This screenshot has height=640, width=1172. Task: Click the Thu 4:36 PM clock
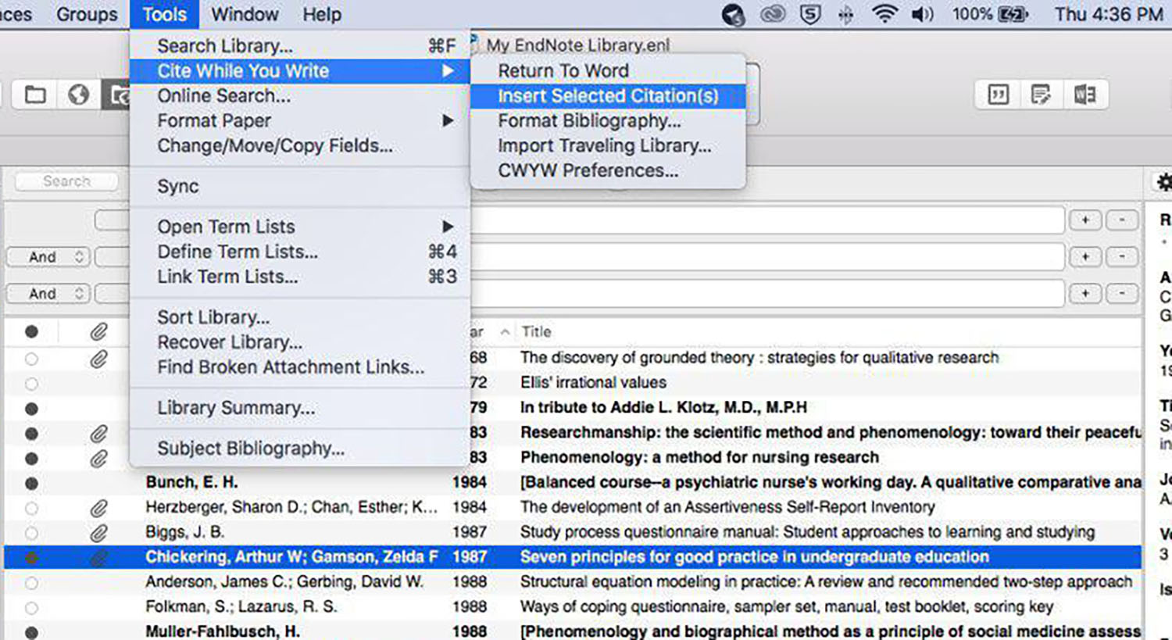[1108, 14]
